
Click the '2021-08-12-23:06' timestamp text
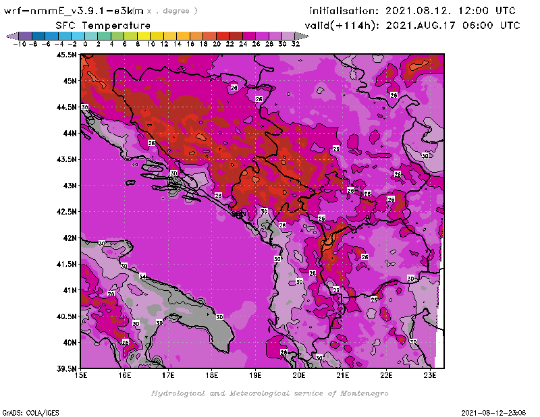point(493,413)
